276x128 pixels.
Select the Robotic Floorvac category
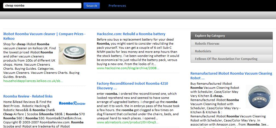click(x=232, y=44)
